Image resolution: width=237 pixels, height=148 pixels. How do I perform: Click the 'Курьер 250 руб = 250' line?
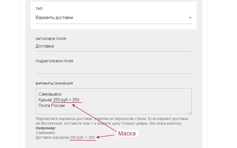click(x=59, y=100)
